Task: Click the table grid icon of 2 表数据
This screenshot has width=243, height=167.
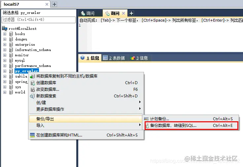Action: [105, 58]
